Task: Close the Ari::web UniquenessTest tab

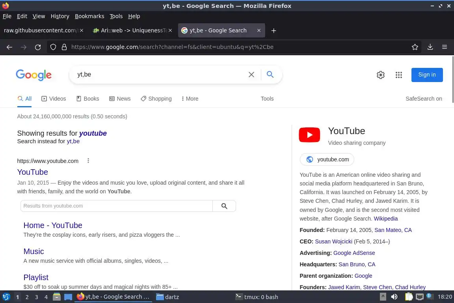Action: [170, 30]
